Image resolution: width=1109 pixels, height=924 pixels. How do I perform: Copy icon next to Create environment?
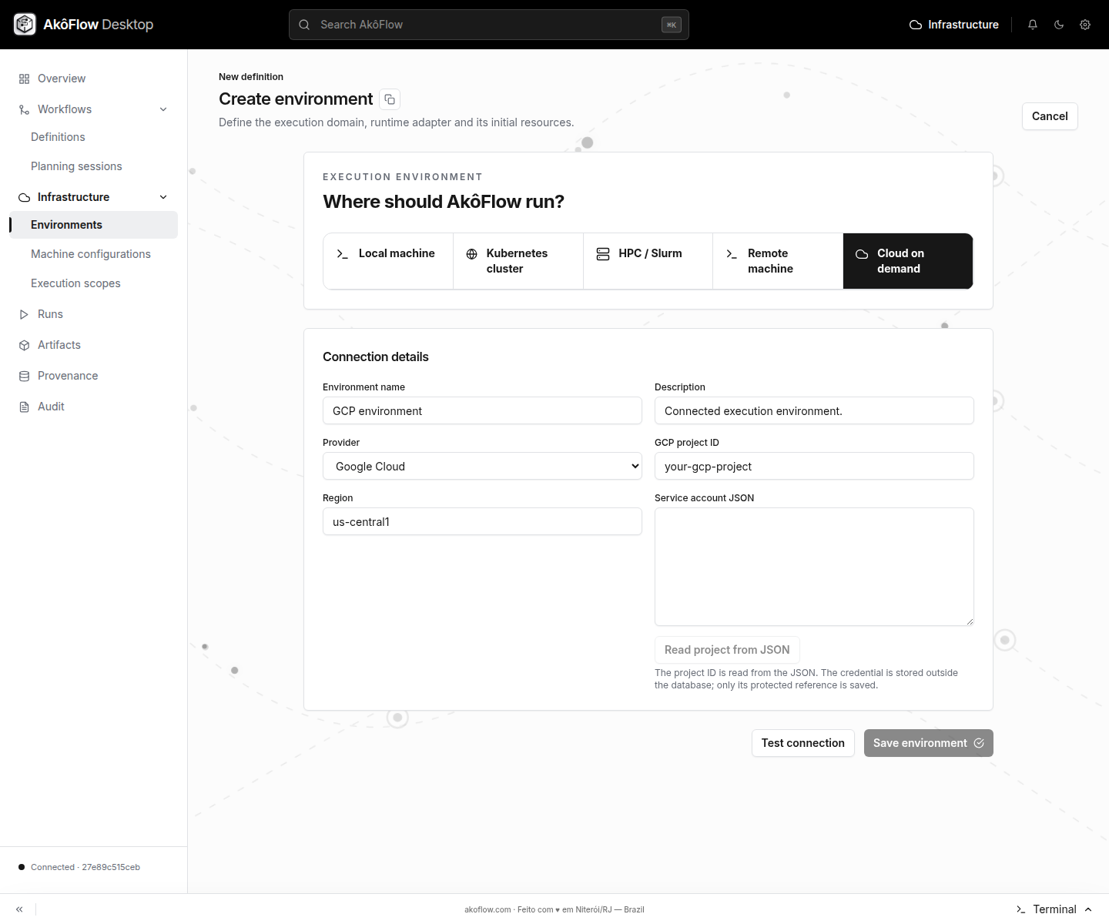[x=390, y=99]
